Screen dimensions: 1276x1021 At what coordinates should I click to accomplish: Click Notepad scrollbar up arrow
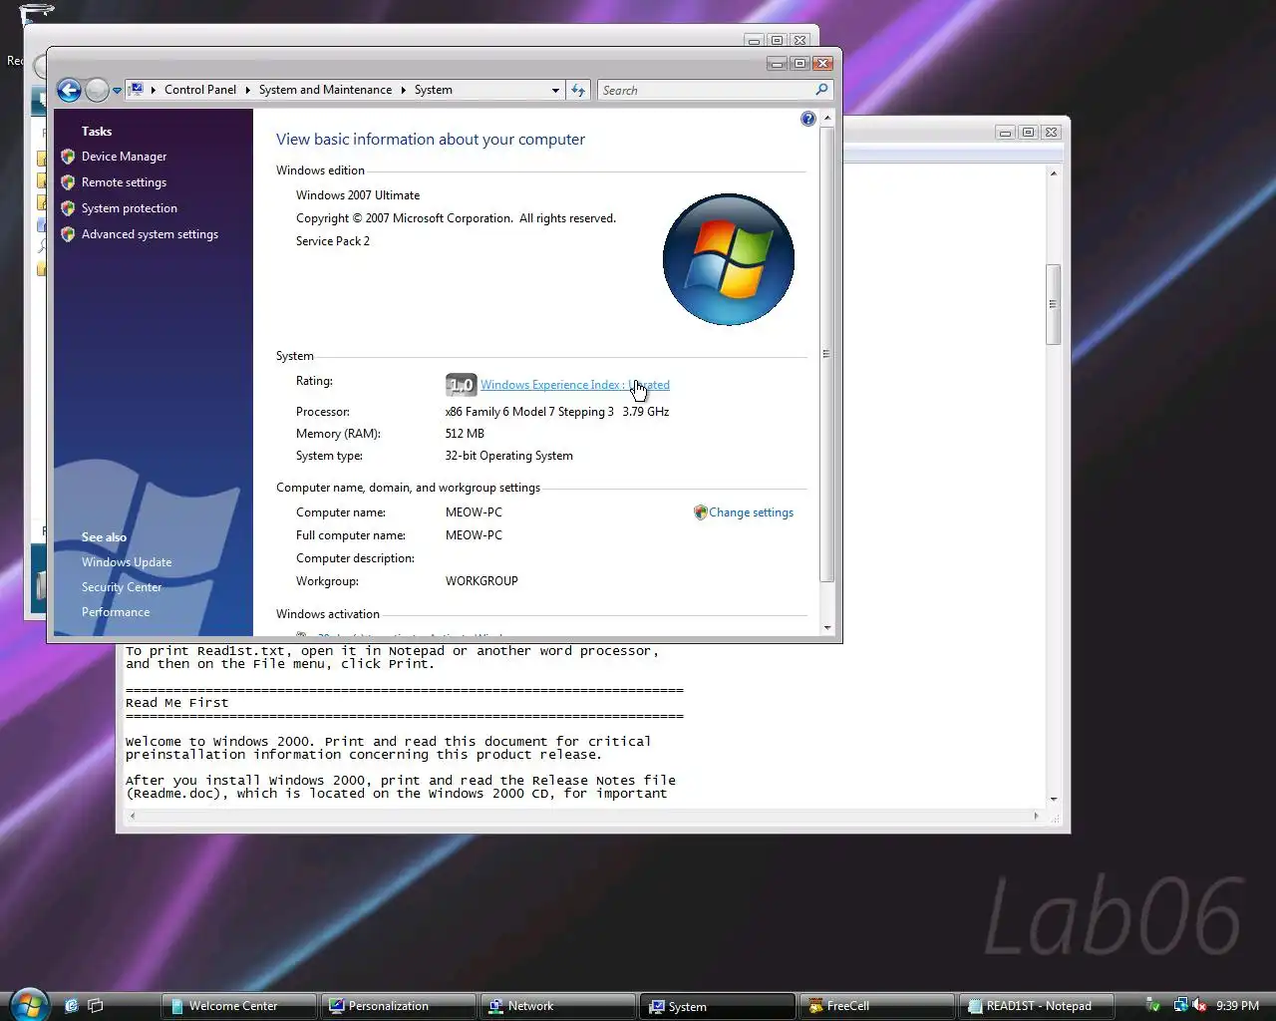[1054, 173]
